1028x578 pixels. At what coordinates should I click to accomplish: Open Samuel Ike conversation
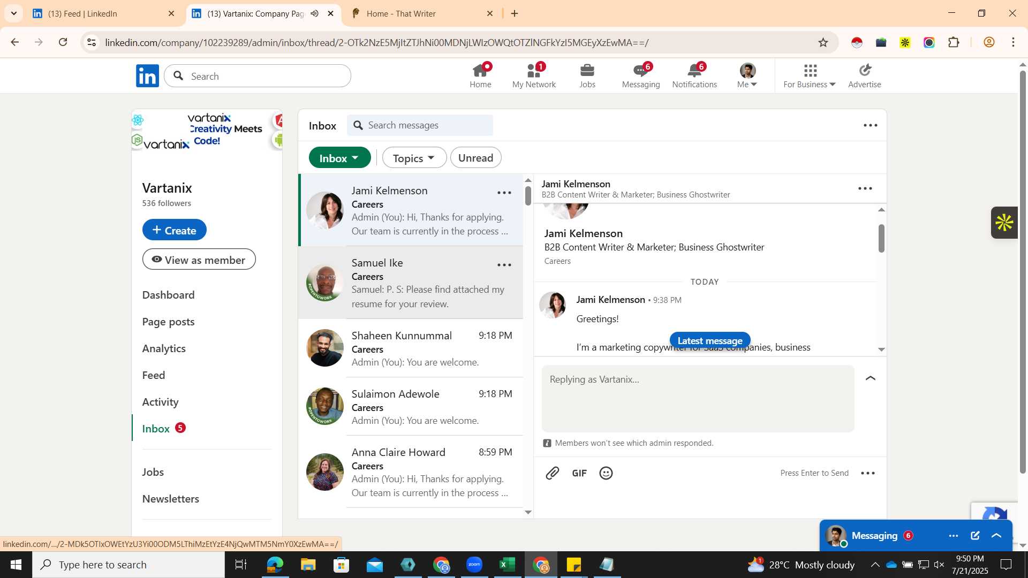click(x=411, y=283)
